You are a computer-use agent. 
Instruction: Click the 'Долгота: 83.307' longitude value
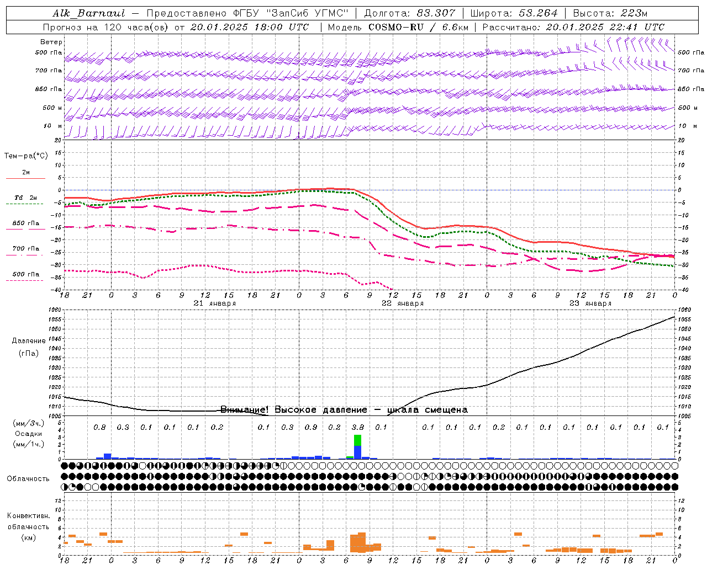point(410,13)
